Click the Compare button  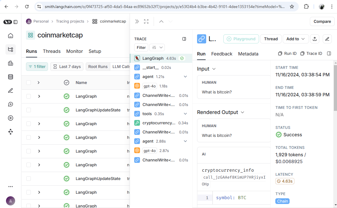(322, 21)
